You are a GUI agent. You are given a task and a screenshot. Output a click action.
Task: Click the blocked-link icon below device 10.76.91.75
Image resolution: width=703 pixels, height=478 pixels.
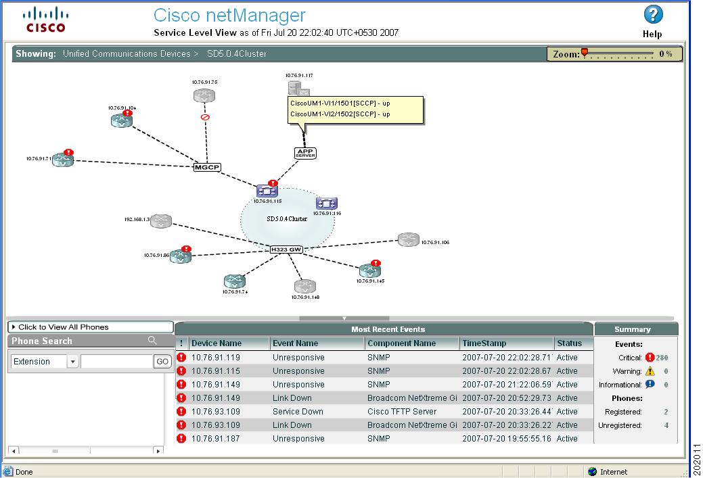204,116
